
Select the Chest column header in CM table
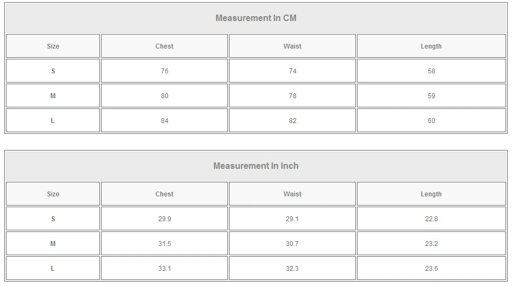[164, 46]
